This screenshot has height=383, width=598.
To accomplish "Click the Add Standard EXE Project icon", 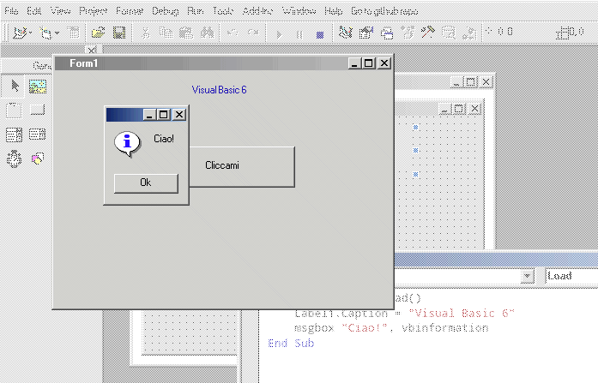I will tap(19, 33).
